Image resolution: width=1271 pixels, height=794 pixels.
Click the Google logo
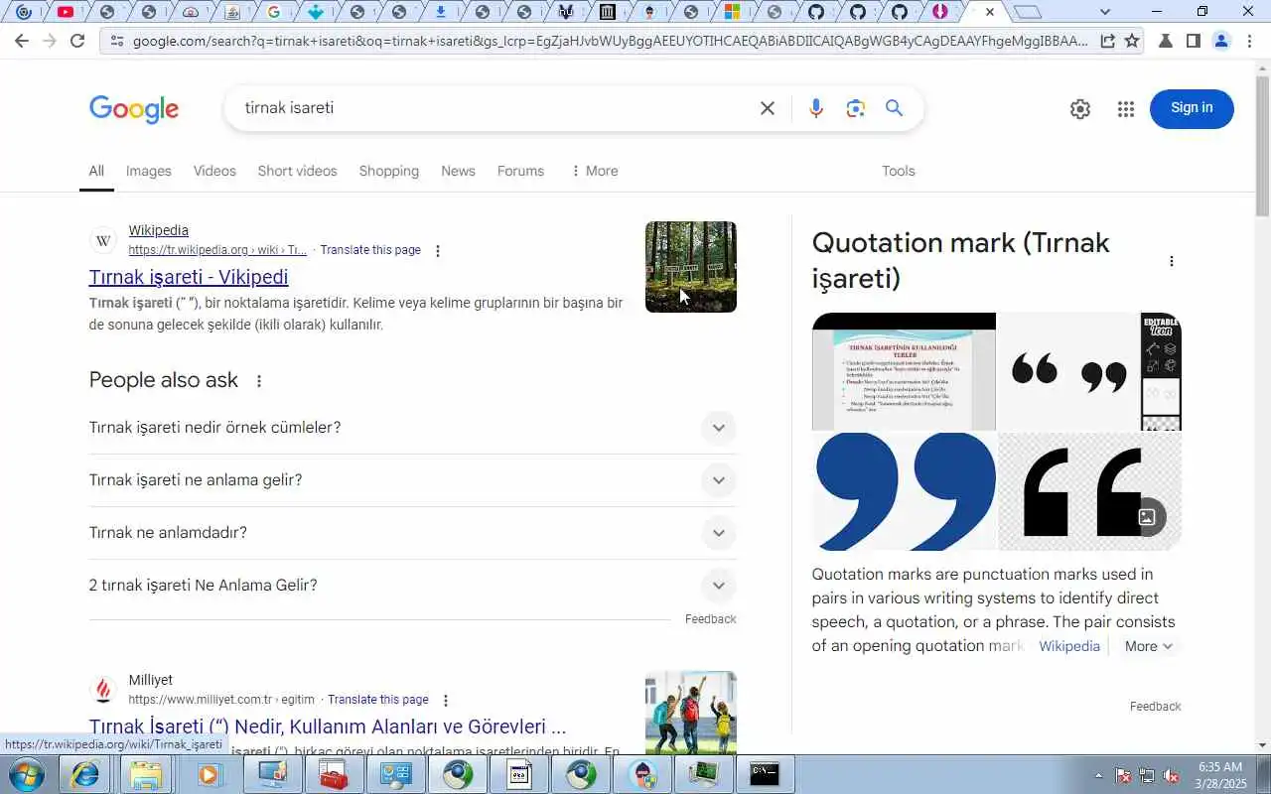click(x=134, y=109)
